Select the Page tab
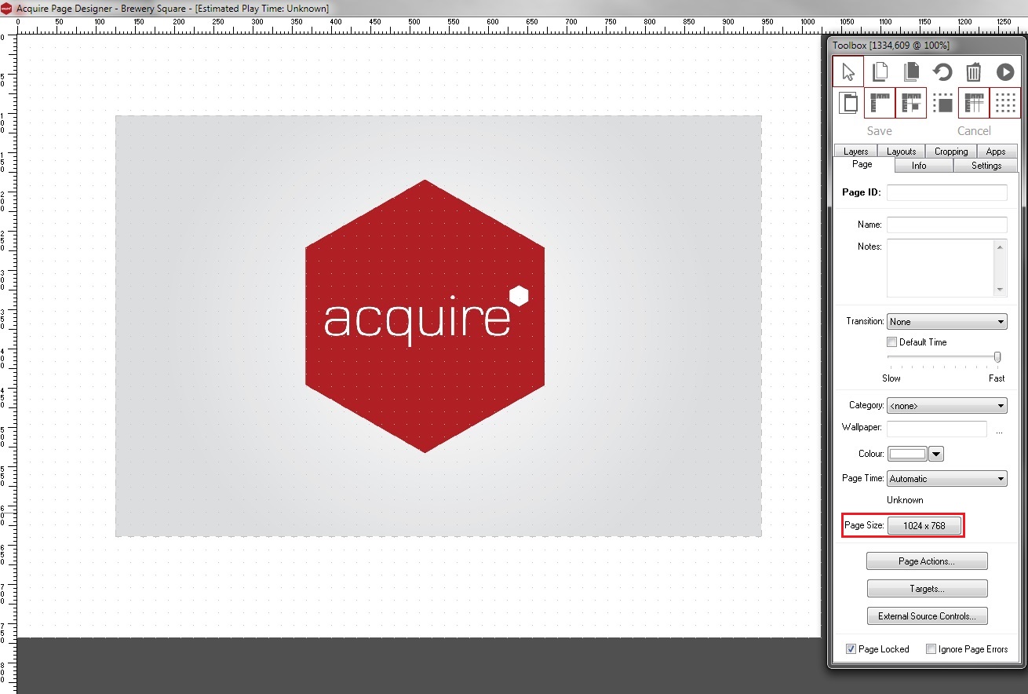This screenshot has width=1028, height=694. click(x=862, y=164)
